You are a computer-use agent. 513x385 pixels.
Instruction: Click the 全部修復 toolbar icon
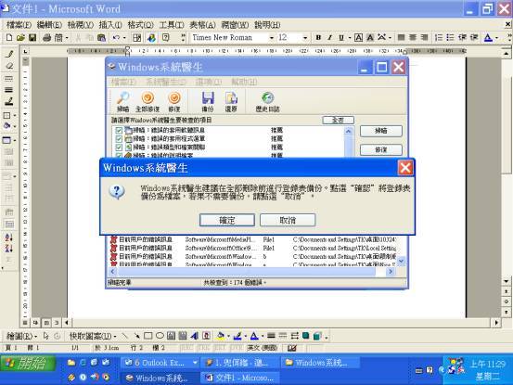[x=147, y=102]
